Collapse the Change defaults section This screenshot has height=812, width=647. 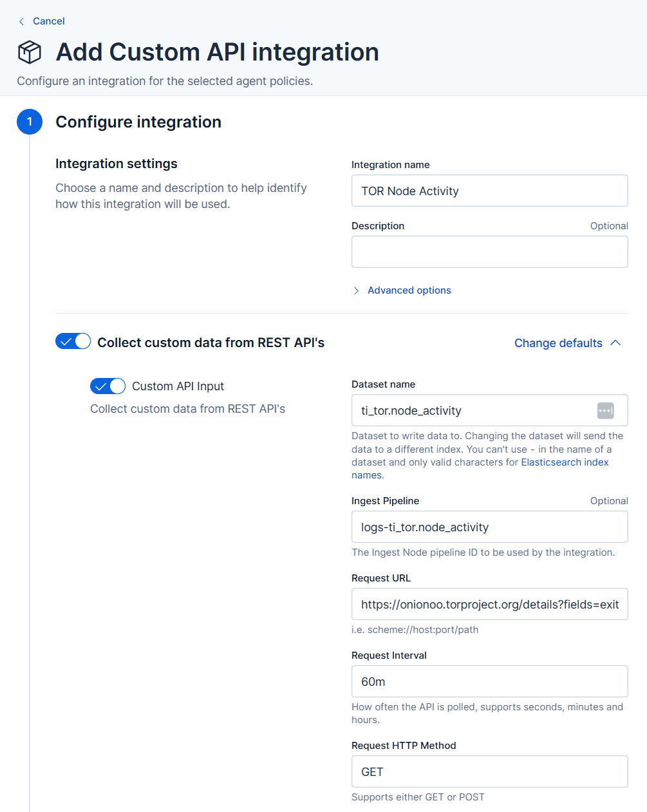[558, 343]
